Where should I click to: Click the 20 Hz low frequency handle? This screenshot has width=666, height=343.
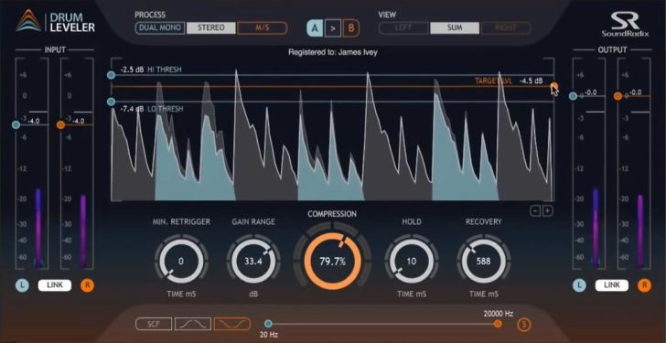click(268, 324)
